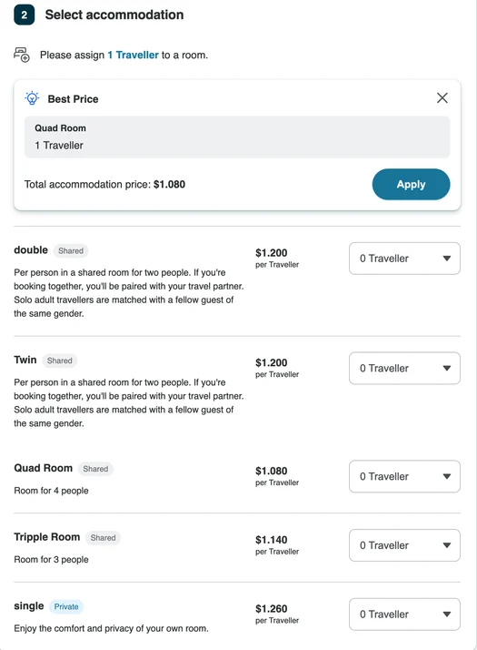
Task: Click the Select accommodation heading
Action: coord(114,15)
